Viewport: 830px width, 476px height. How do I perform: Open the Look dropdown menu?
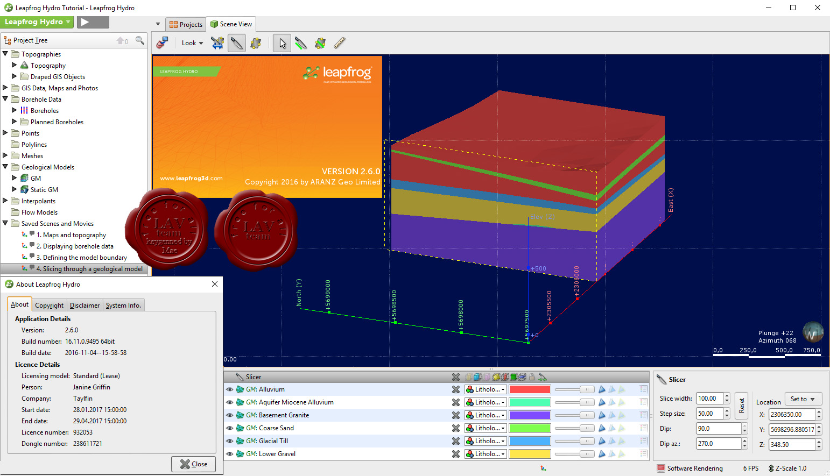click(192, 43)
